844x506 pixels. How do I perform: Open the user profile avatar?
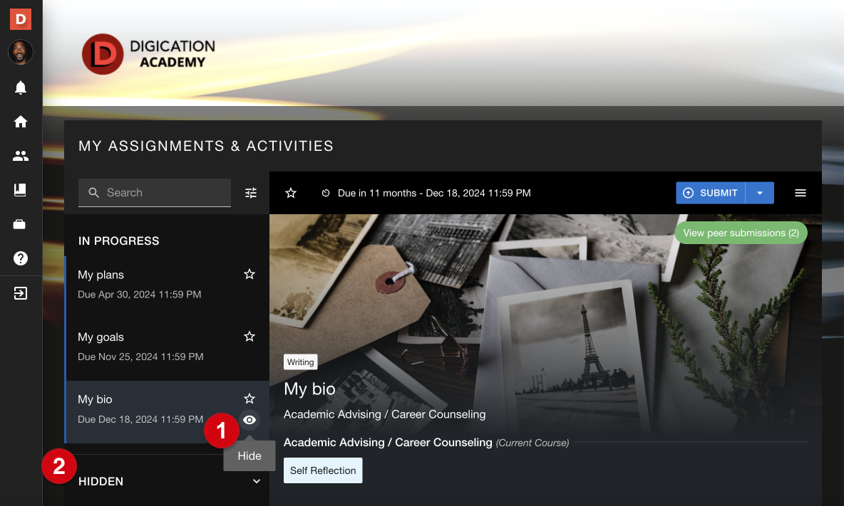coord(21,52)
